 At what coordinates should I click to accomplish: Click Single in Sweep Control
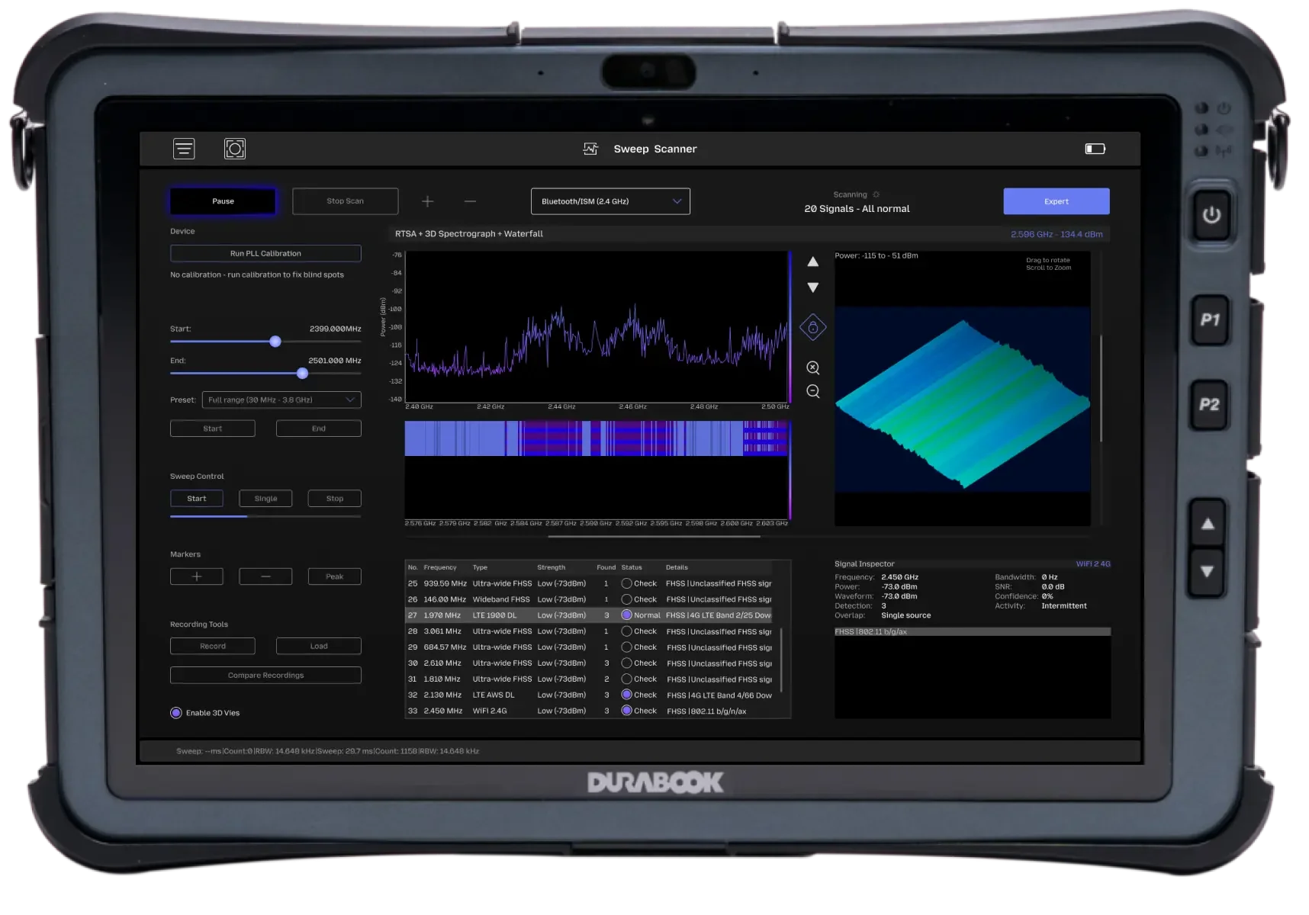[265, 499]
